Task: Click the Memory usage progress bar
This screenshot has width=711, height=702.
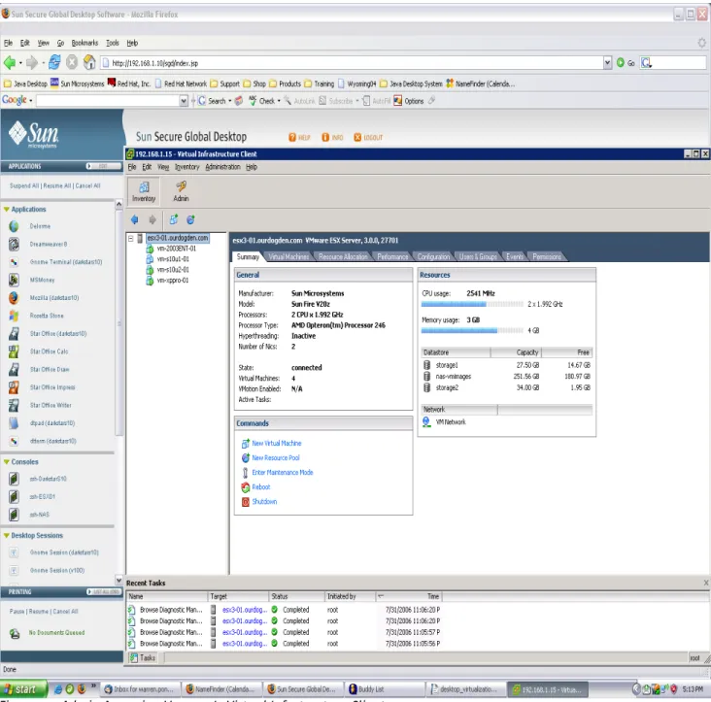Action: pos(472,331)
